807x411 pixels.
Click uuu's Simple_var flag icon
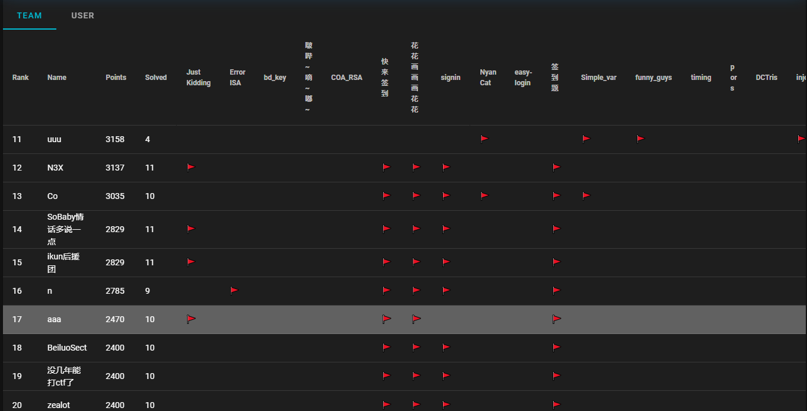(586, 139)
